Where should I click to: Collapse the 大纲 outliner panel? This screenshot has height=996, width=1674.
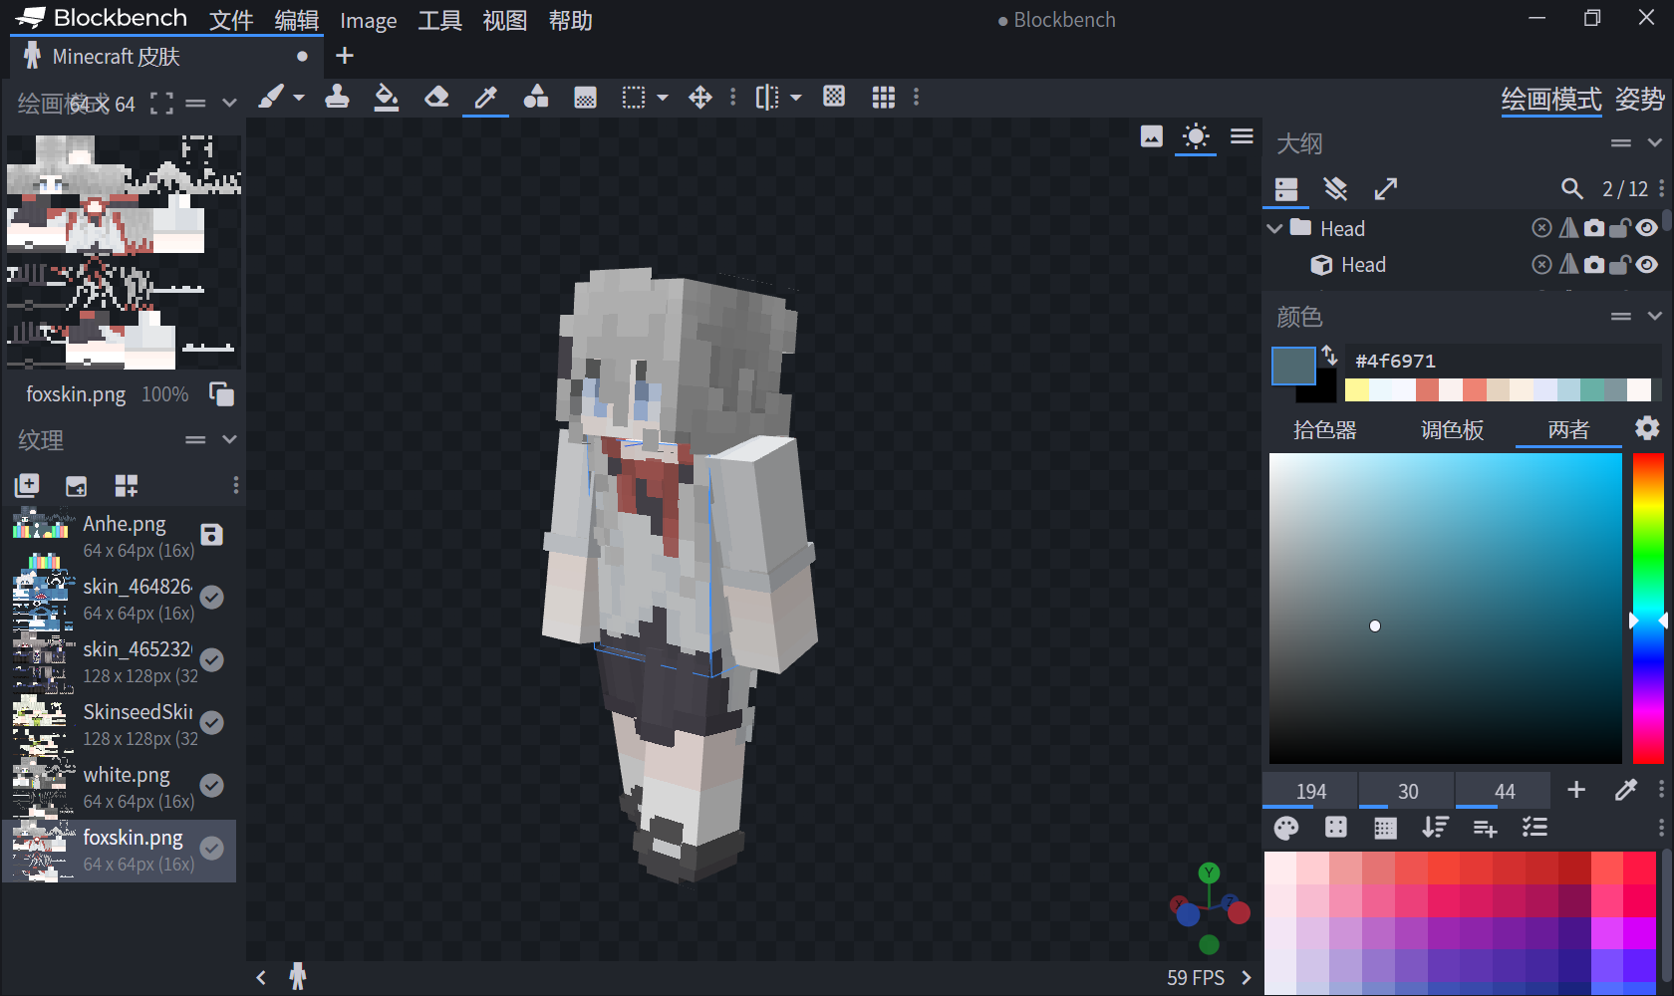(1655, 143)
